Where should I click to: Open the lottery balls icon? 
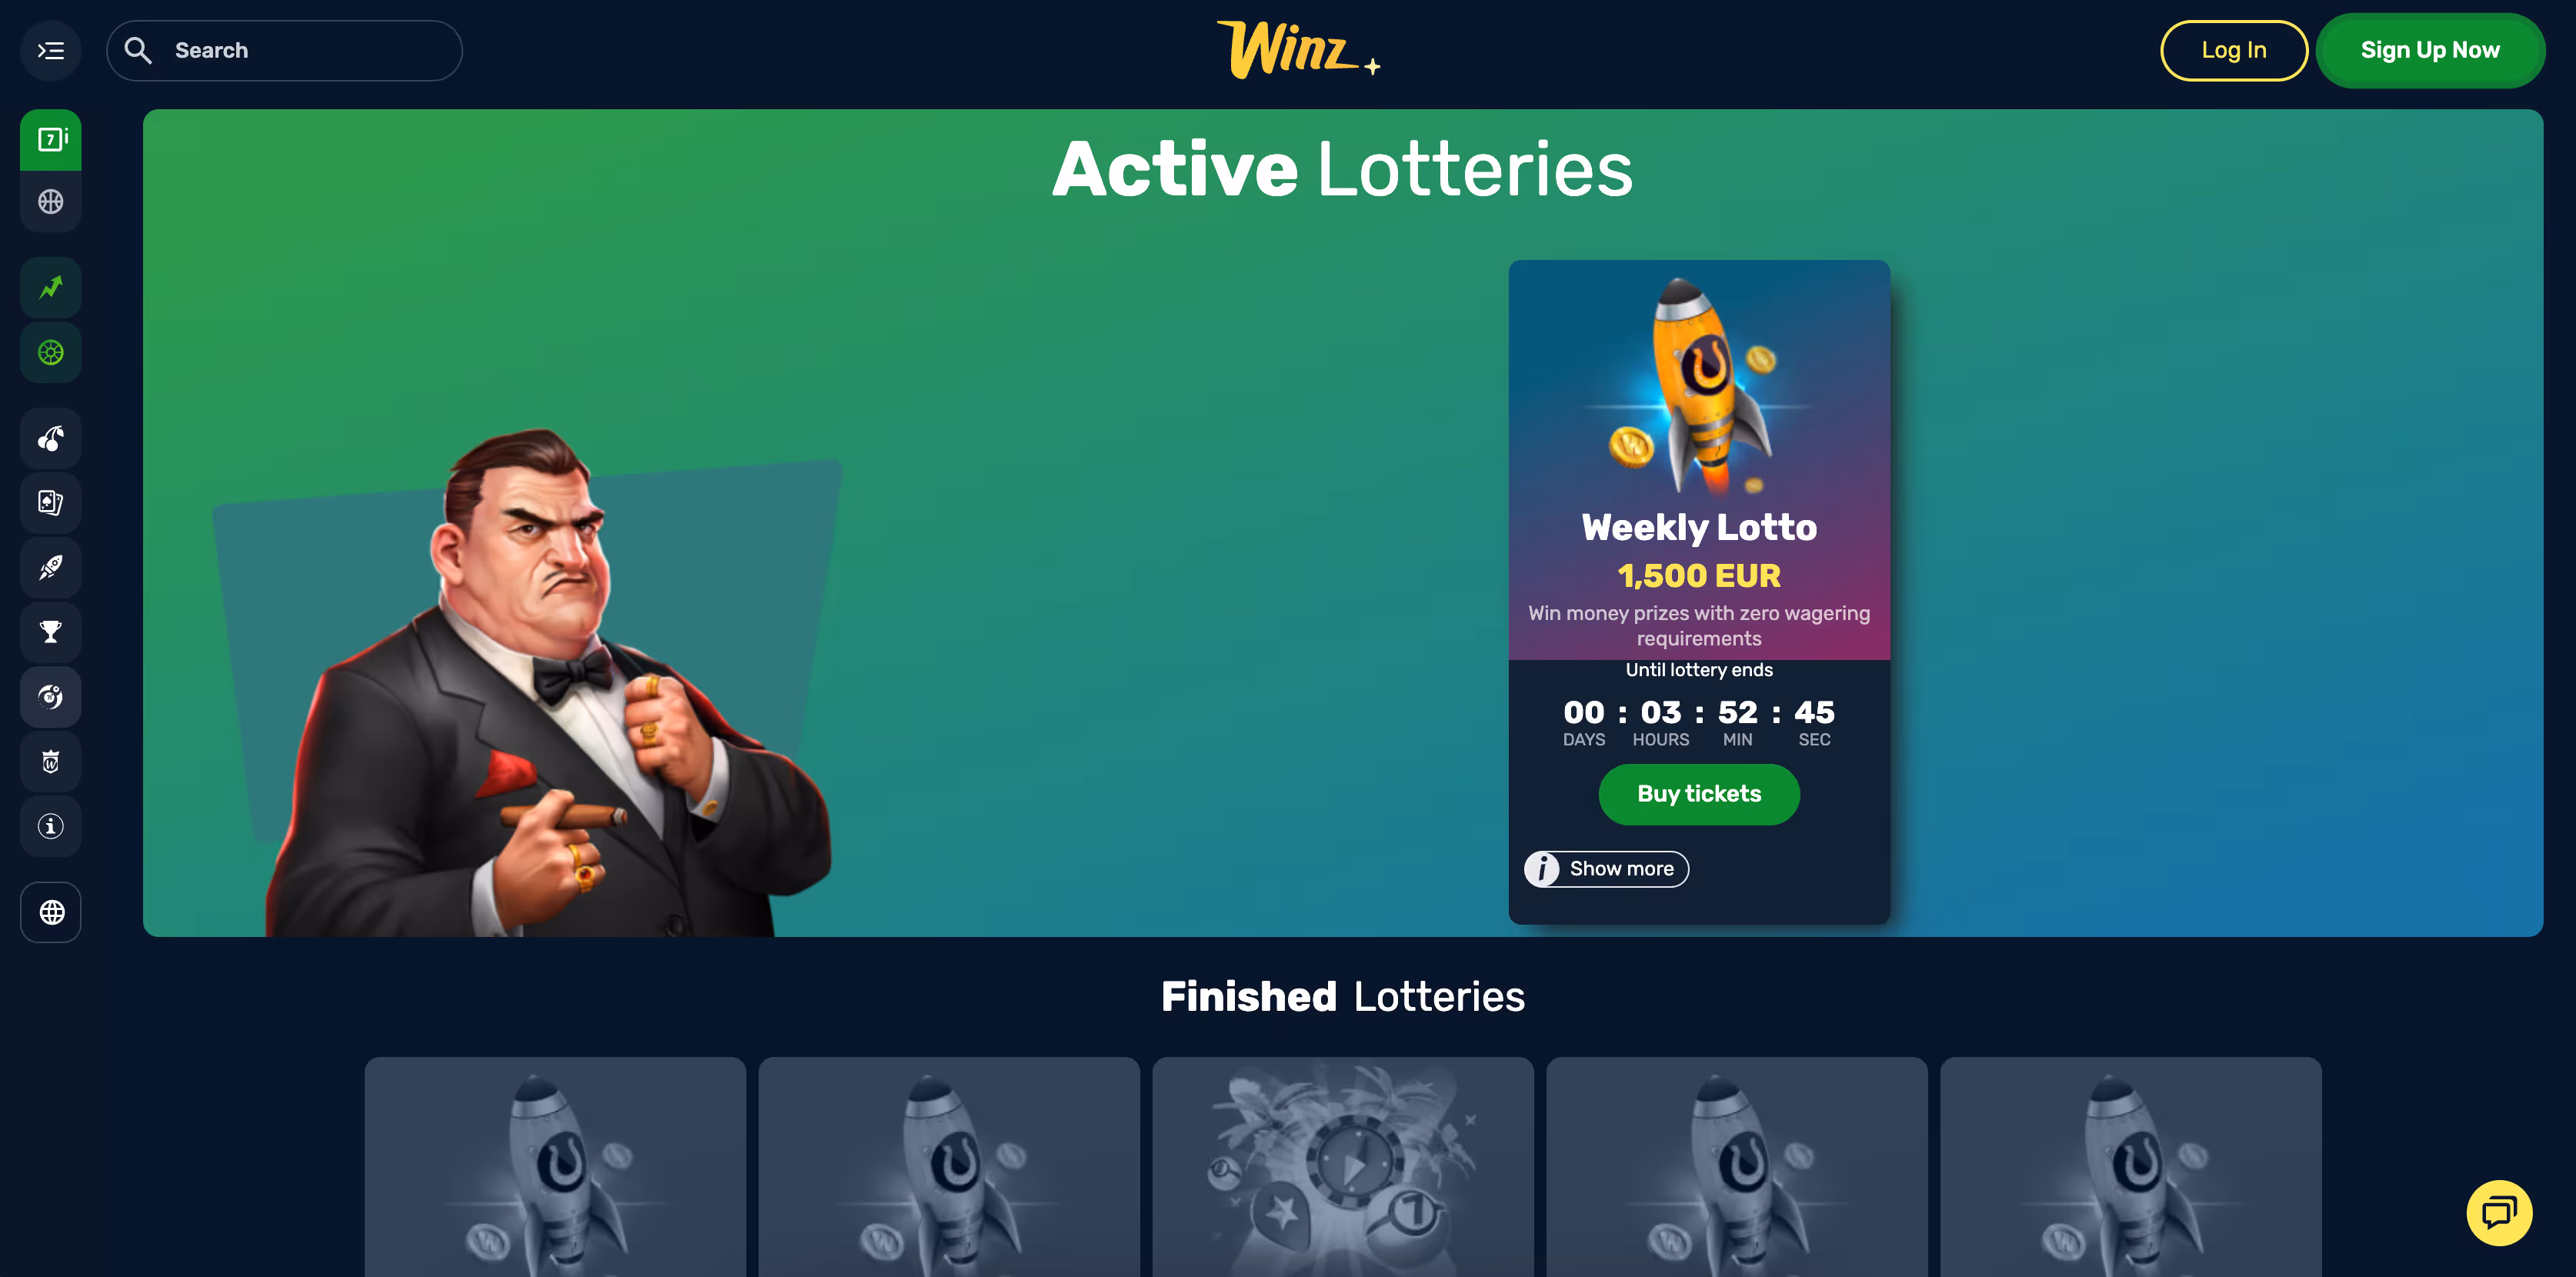(x=51, y=697)
